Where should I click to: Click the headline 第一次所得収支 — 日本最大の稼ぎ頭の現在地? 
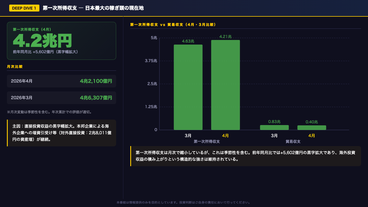coord(93,8)
